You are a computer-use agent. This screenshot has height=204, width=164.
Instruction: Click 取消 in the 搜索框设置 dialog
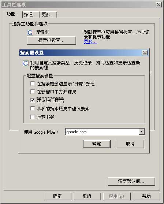point(130,144)
